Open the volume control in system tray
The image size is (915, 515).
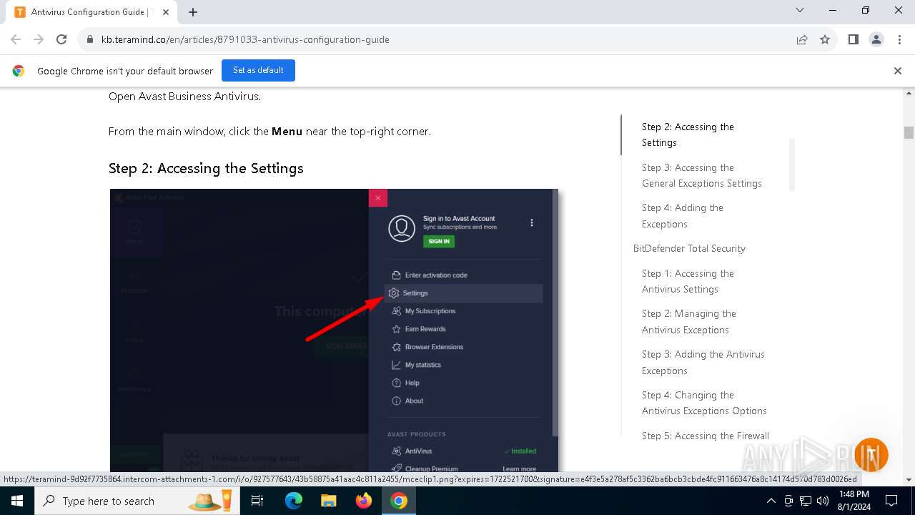823,501
